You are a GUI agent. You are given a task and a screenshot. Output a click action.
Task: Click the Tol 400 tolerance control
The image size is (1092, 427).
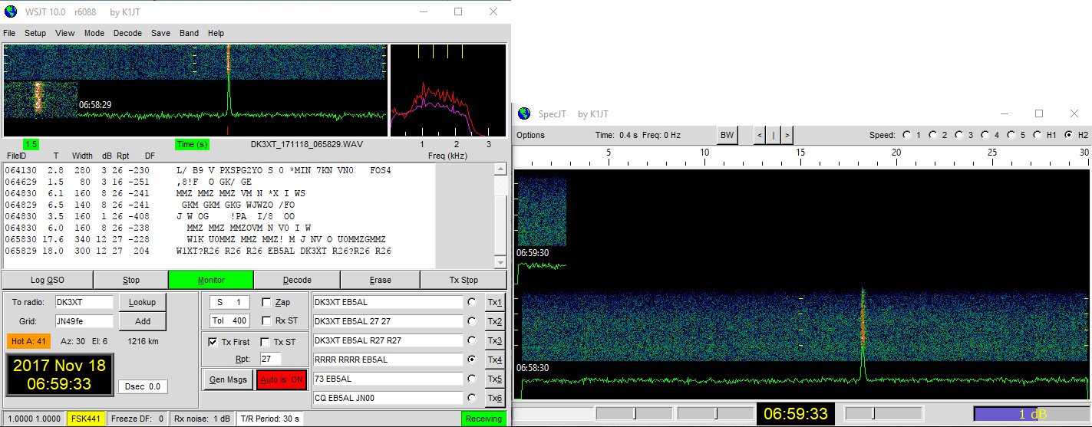[229, 320]
